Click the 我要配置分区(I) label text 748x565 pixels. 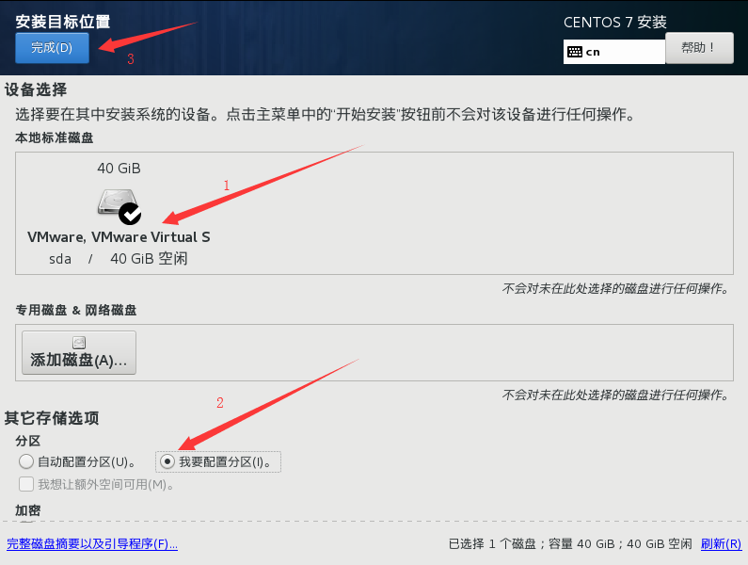[x=225, y=461]
